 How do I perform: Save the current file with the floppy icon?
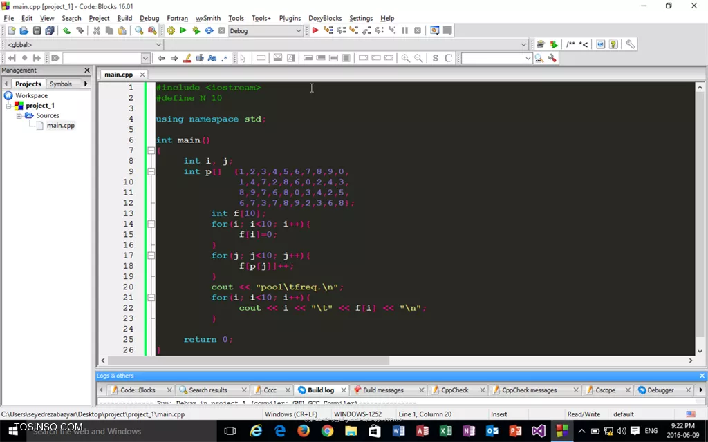(37, 30)
